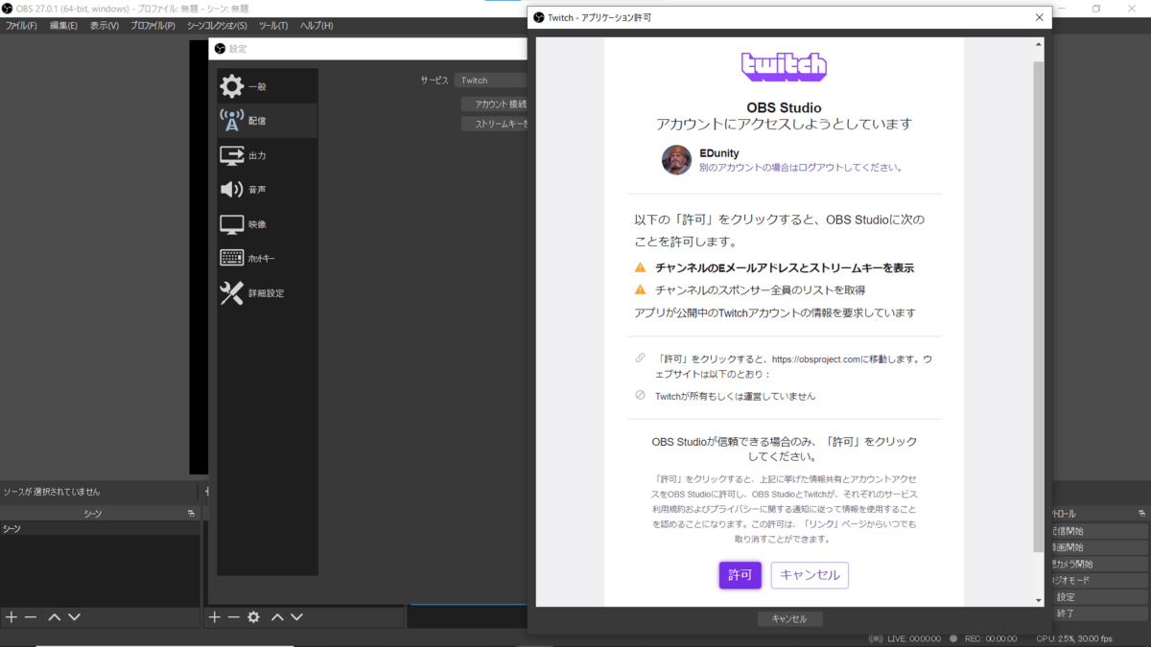The height and width of the screenshot is (647, 1151).
Task: Click the purple 許可 authorize button
Action: click(740, 575)
